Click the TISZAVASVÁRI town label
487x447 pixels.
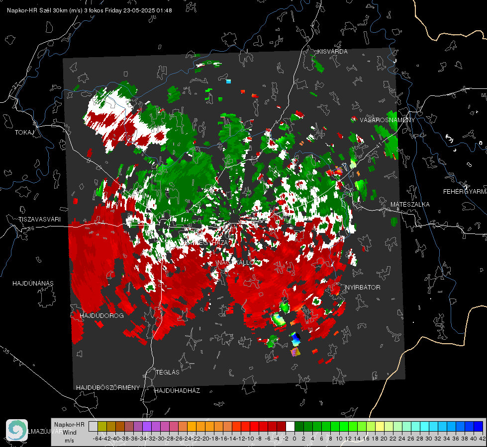pyautogui.click(x=39, y=220)
